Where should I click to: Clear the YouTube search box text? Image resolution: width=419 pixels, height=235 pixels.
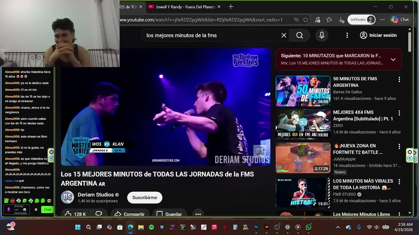click(x=284, y=35)
